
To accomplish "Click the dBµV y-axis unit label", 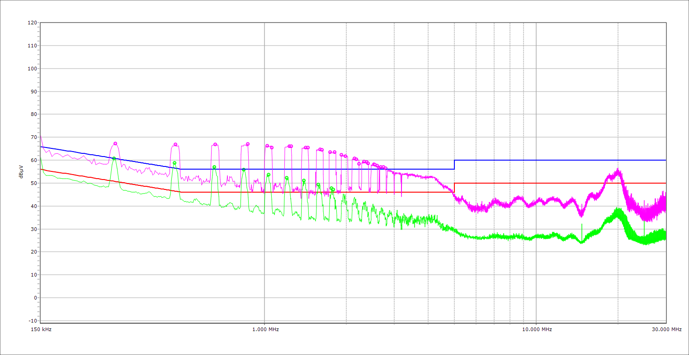I will tap(21, 171).
